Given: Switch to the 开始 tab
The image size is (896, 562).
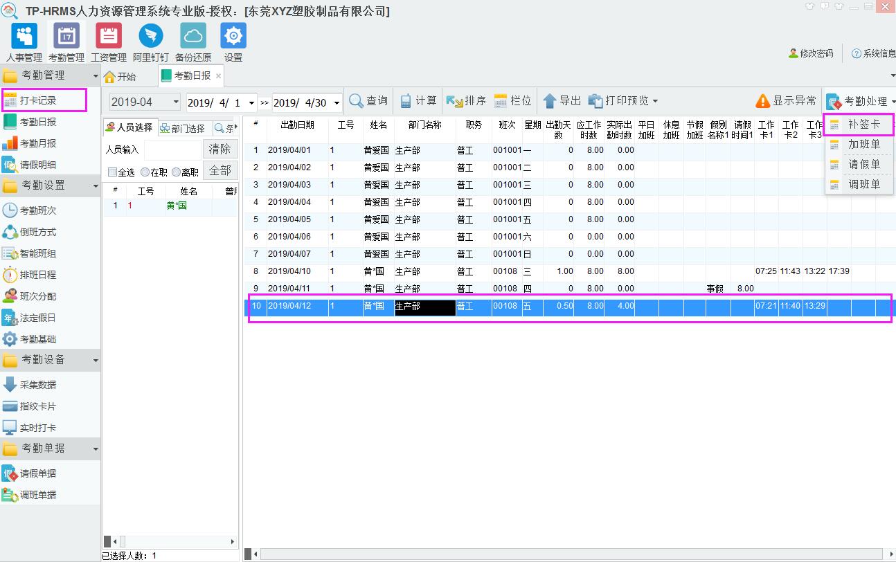Looking at the screenshot, I should pyautogui.click(x=120, y=76).
